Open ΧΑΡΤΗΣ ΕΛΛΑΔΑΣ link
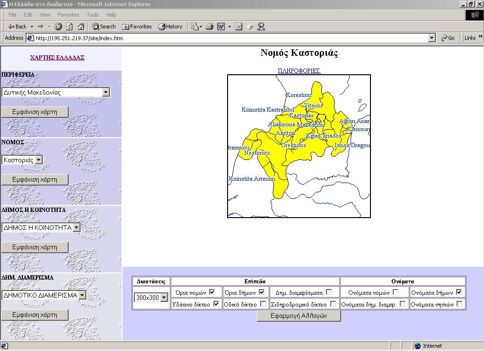Screen dimensions: 484x351 click(x=57, y=57)
